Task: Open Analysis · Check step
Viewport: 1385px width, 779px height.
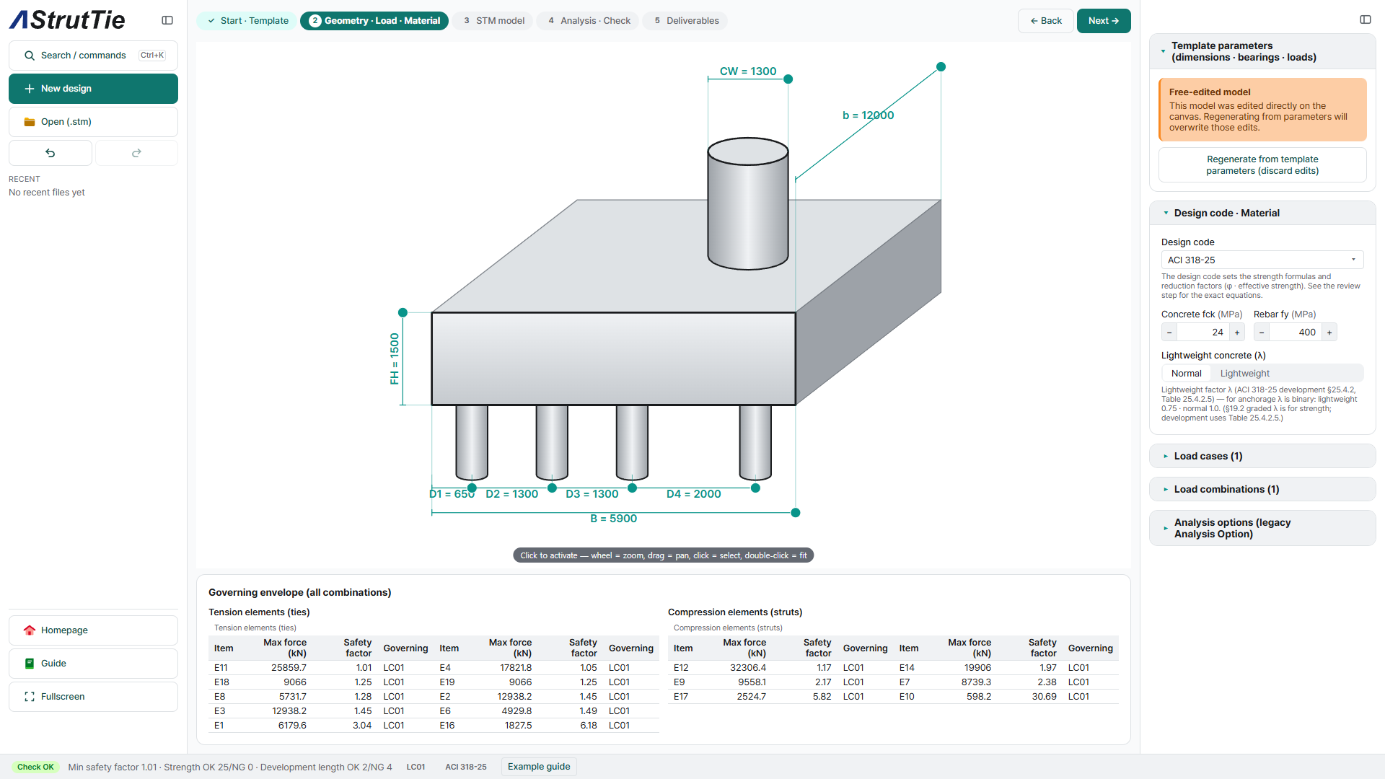Action: [588, 21]
